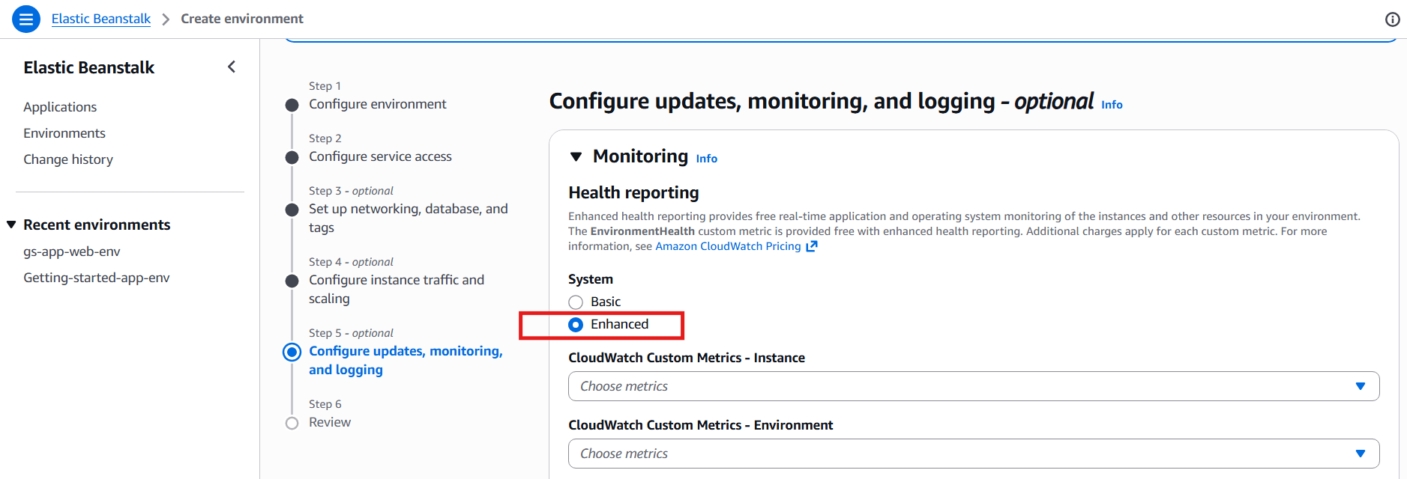Select the Enhanced system radio button
This screenshot has width=1407, height=479.
[x=576, y=325]
